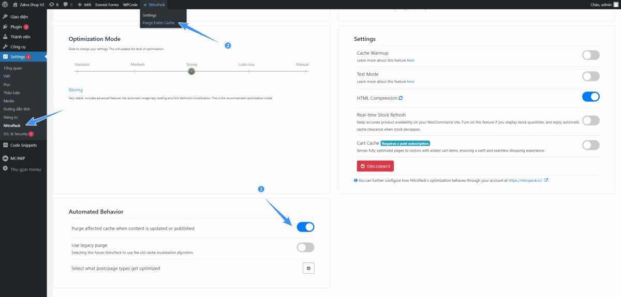Open post/page types gear settings
621x297 pixels.
click(x=308, y=268)
